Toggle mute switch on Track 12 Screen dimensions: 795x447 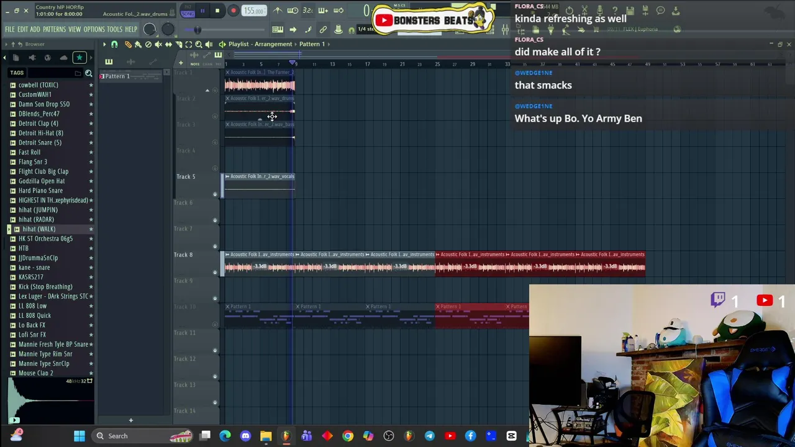(x=215, y=377)
